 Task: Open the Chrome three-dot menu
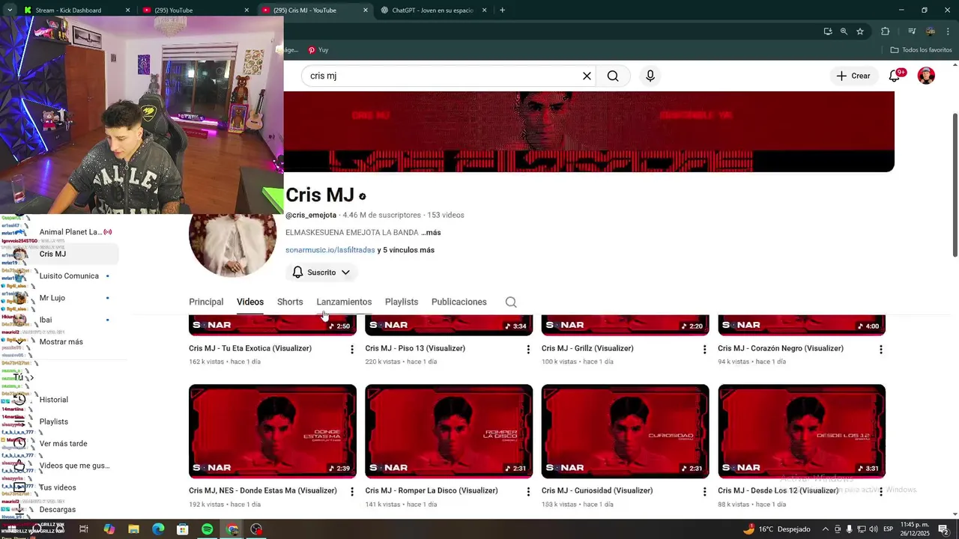[948, 31]
